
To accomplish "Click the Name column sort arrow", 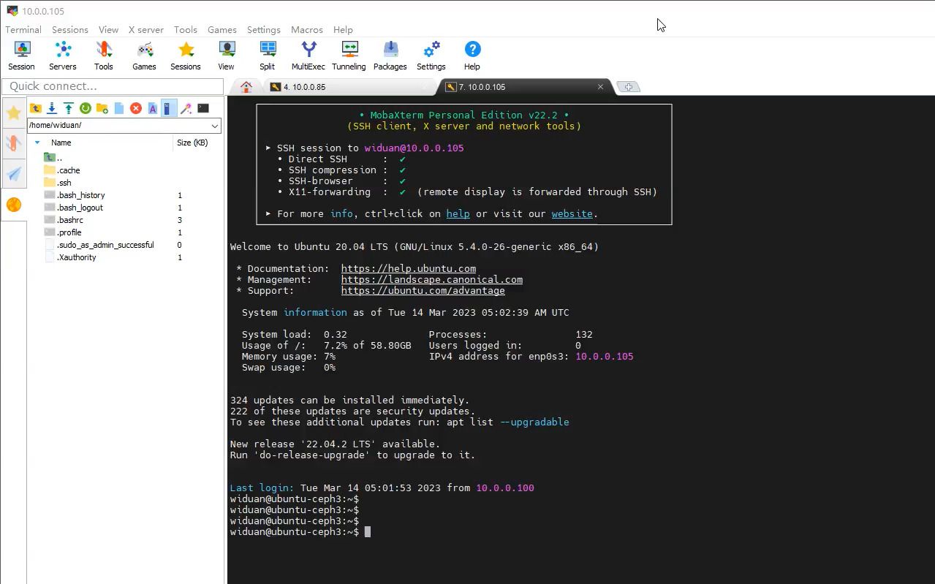I will coord(37,143).
